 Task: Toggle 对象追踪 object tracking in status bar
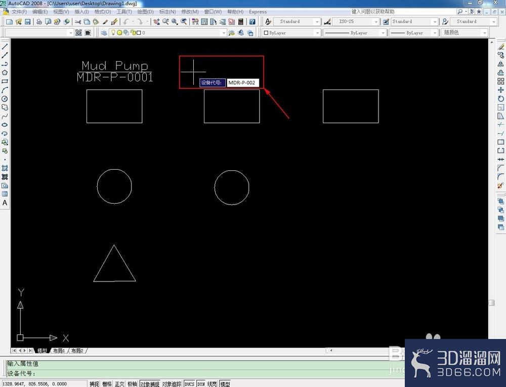(172, 384)
